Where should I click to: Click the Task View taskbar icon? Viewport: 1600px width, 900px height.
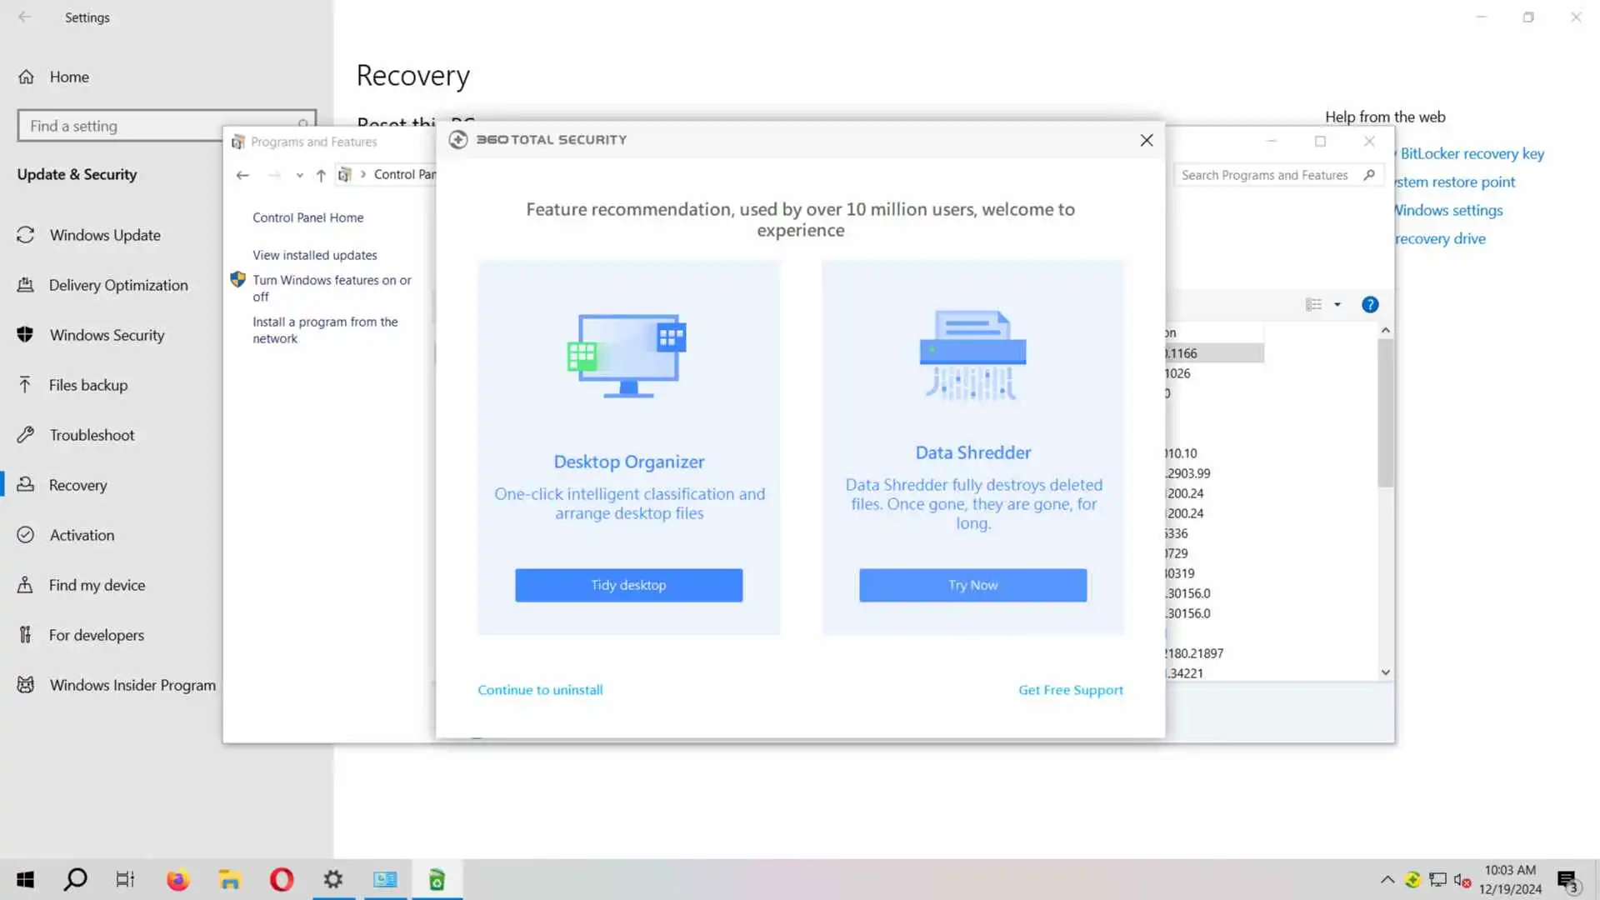tap(125, 880)
